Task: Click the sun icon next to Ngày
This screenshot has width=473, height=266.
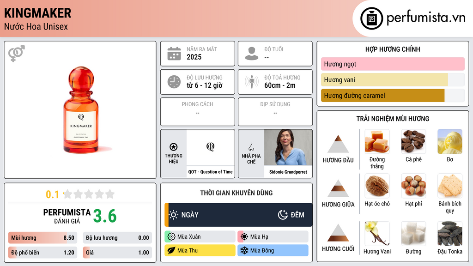Action: 174,215
